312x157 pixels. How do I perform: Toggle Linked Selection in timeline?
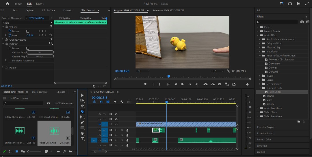click(x=108, y=102)
